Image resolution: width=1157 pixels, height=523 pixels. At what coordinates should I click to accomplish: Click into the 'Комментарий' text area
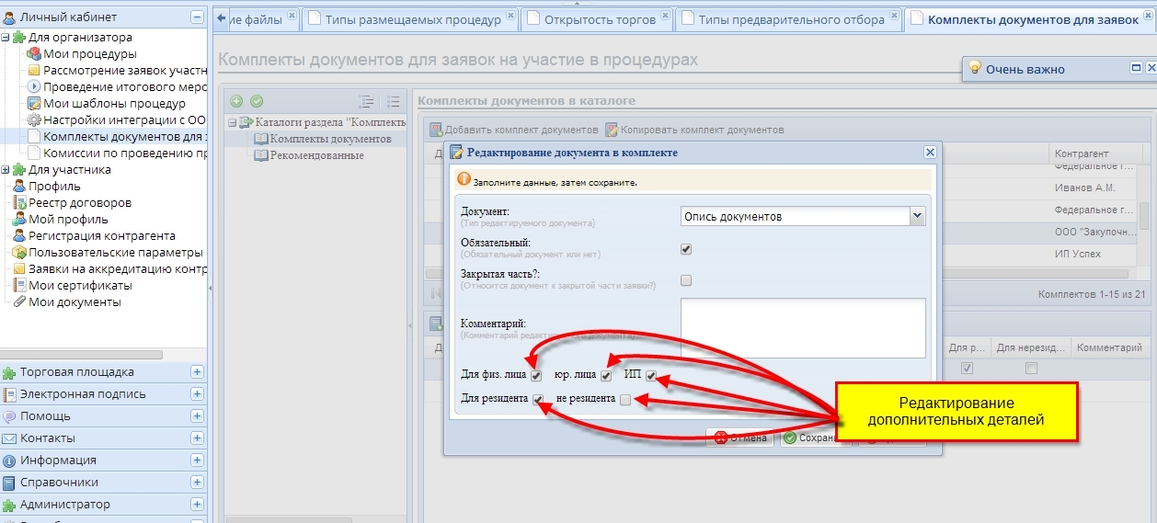pos(802,327)
